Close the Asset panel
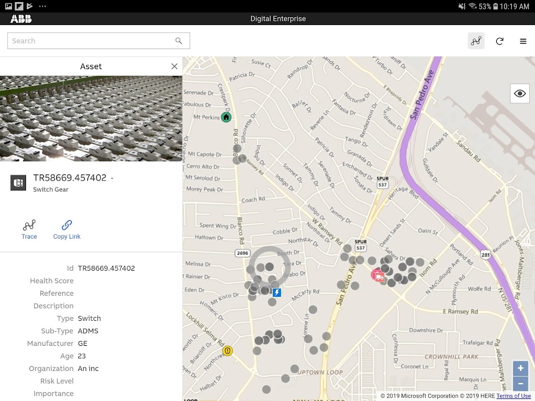This screenshot has width=535, height=401. [174, 66]
